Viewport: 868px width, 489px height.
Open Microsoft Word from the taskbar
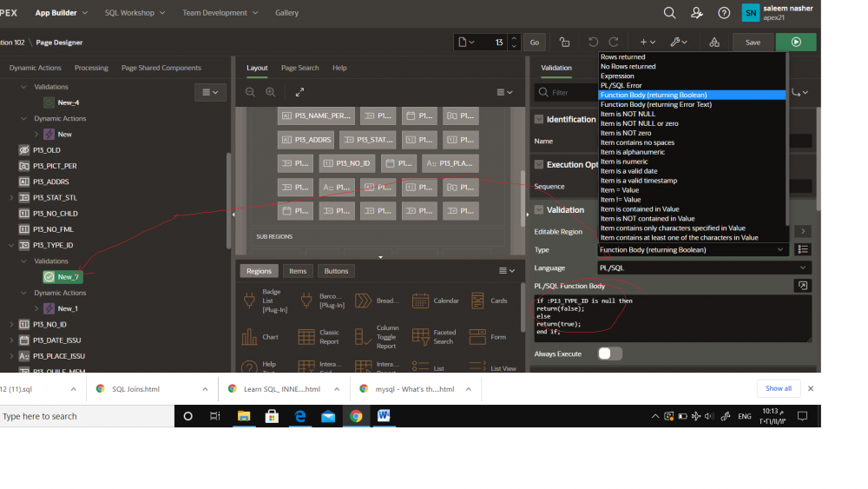point(383,416)
